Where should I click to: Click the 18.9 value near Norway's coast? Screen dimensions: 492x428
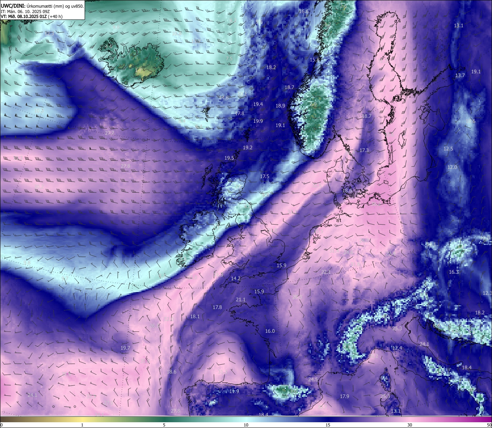(x=280, y=106)
